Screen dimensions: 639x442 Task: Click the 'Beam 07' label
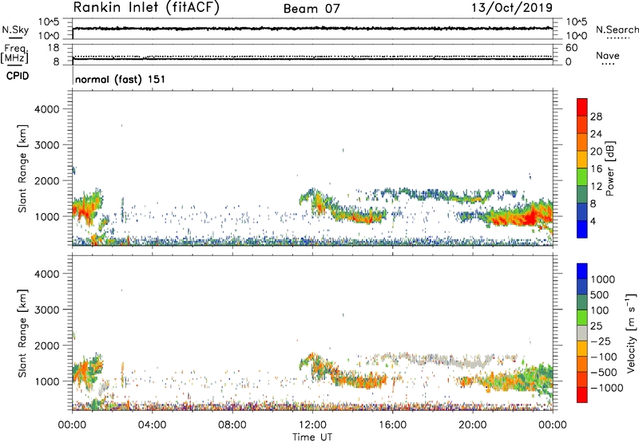(312, 9)
